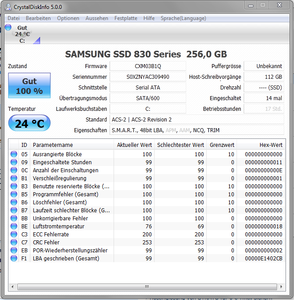Click status orb for Verschleißregulierung row
Screen dimensions: 294x300
14,178
